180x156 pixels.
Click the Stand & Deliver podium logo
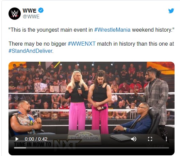point(84,137)
